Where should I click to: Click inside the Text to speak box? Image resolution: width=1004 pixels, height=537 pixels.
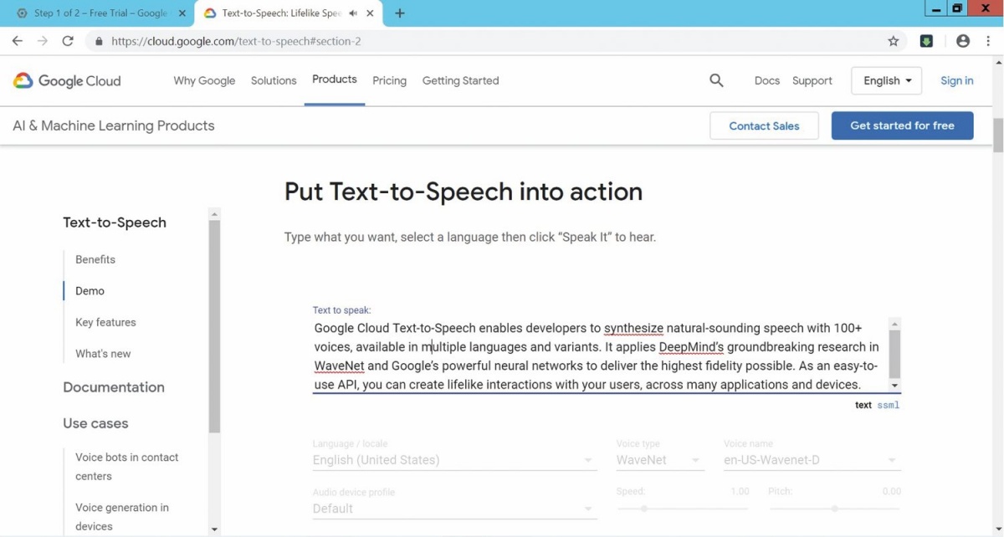pos(599,356)
